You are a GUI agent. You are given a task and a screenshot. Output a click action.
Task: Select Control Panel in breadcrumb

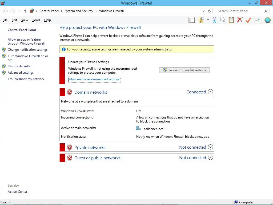[49, 11]
